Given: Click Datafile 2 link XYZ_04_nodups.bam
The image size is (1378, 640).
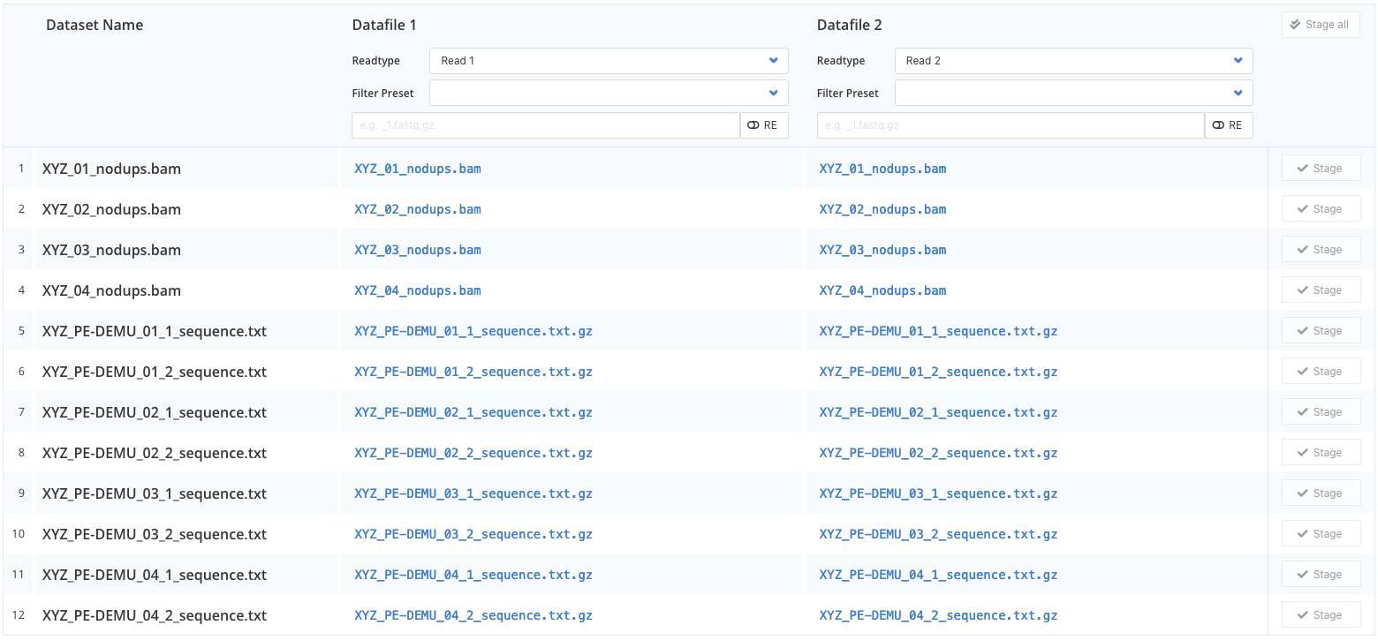Looking at the screenshot, I should (x=882, y=290).
